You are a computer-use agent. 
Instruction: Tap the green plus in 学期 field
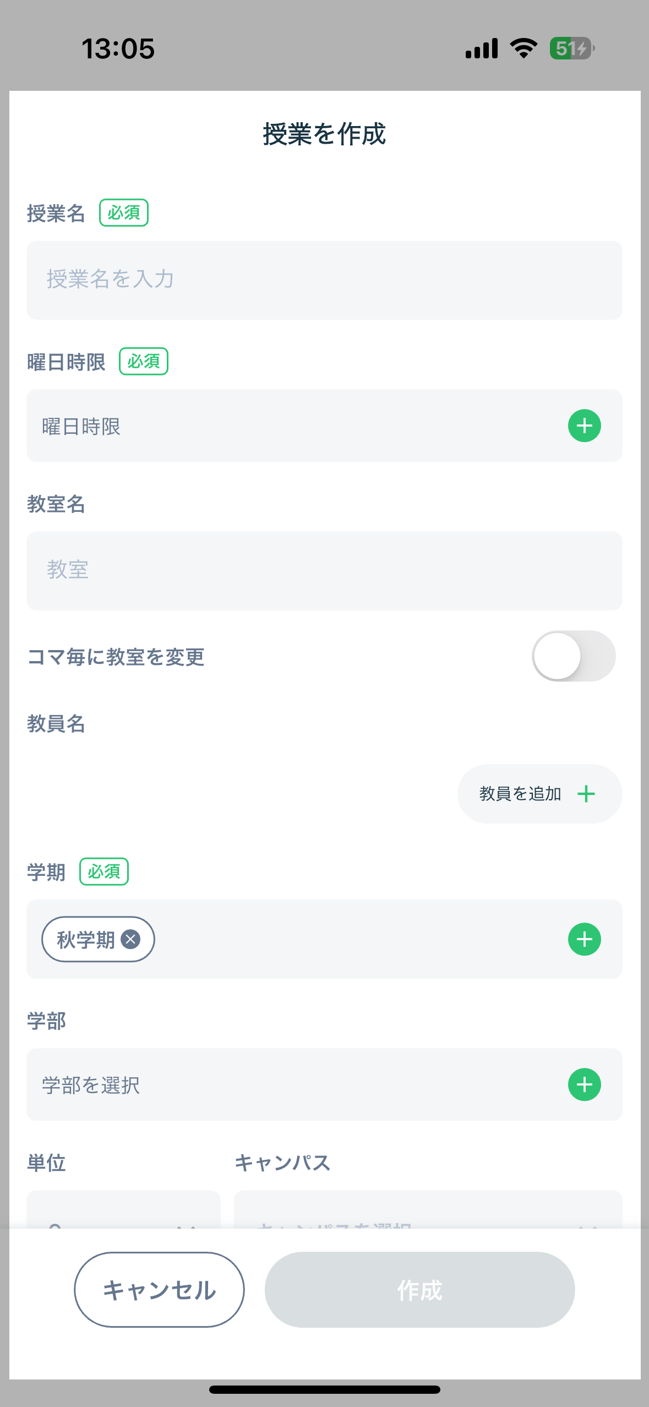[x=584, y=939]
